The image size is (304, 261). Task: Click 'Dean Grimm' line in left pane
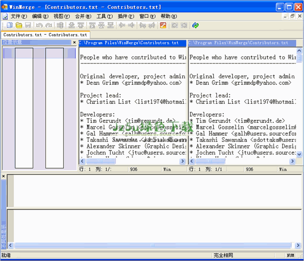point(131,83)
